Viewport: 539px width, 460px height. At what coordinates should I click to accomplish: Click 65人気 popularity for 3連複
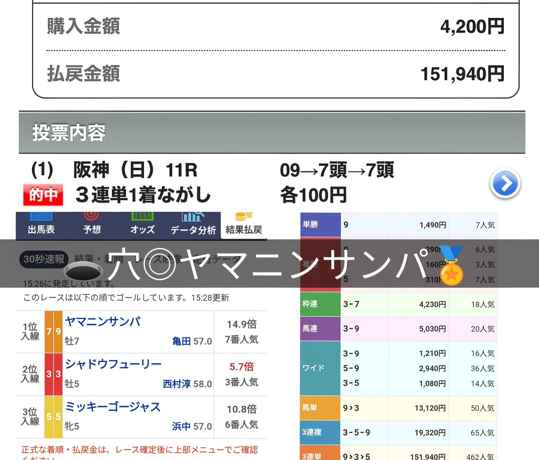pos(482,433)
